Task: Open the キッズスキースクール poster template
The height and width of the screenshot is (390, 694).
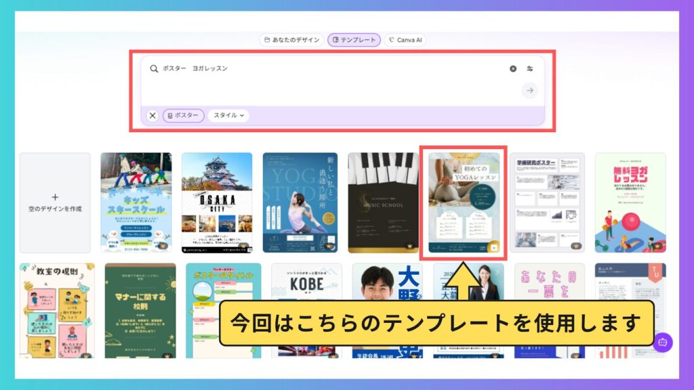Action: [136, 202]
